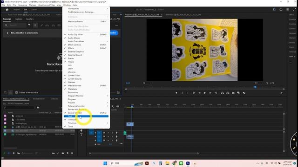Click the blue Transcribe button
This screenshot has width=298, height=167.
[114, 33]
